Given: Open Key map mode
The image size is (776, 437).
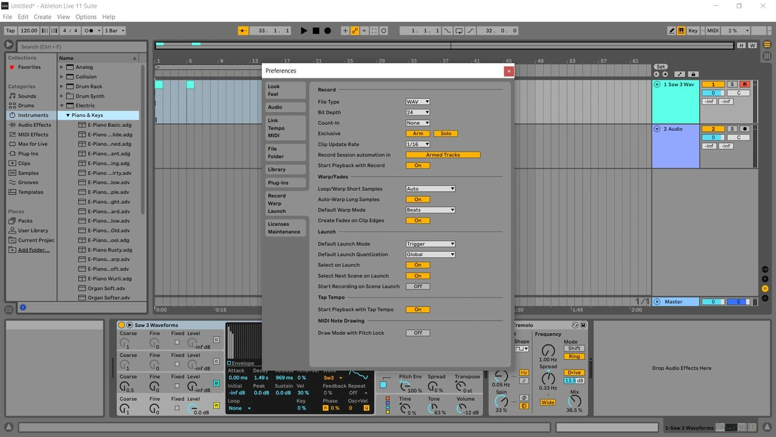Looking at the screenshot, I should [693, 30].
